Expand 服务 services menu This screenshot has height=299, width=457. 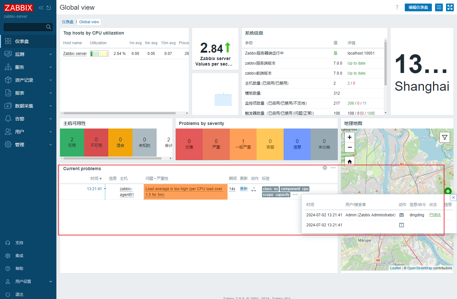tap(28, 67)
